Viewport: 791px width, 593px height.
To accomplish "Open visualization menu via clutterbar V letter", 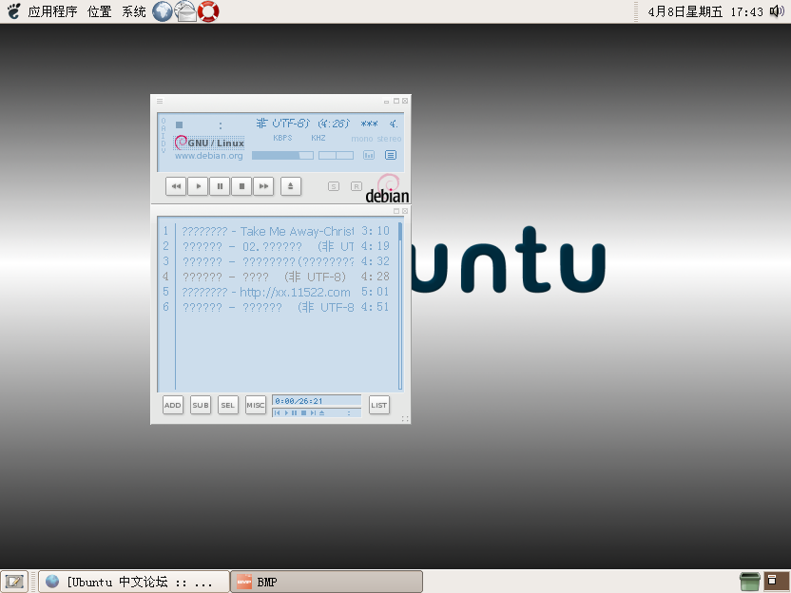I will click(x=163, y=150).
